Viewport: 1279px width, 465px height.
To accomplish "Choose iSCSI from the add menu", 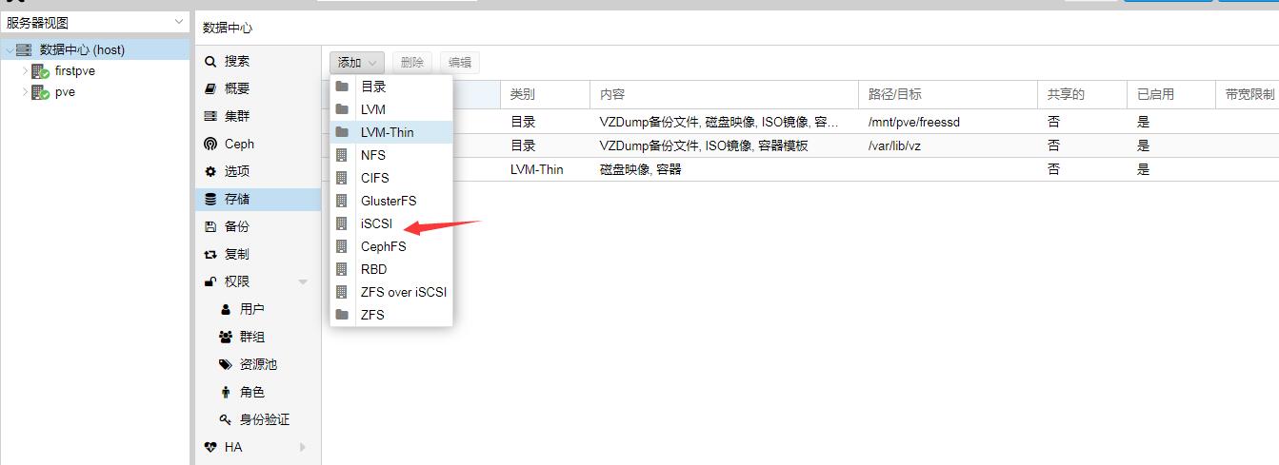I will [x=376, y=223].
